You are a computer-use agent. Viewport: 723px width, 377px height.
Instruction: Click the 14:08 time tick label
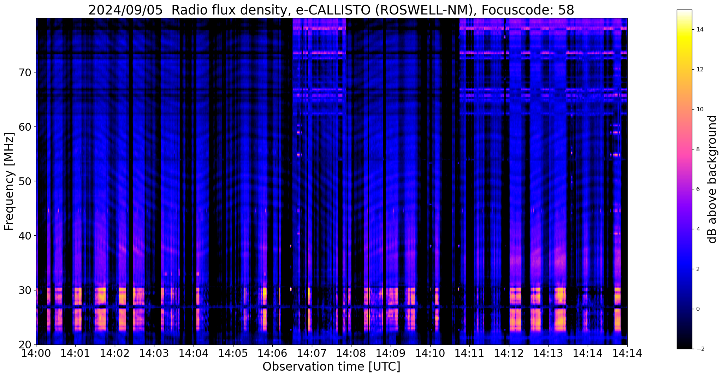(x=351, y=353)
